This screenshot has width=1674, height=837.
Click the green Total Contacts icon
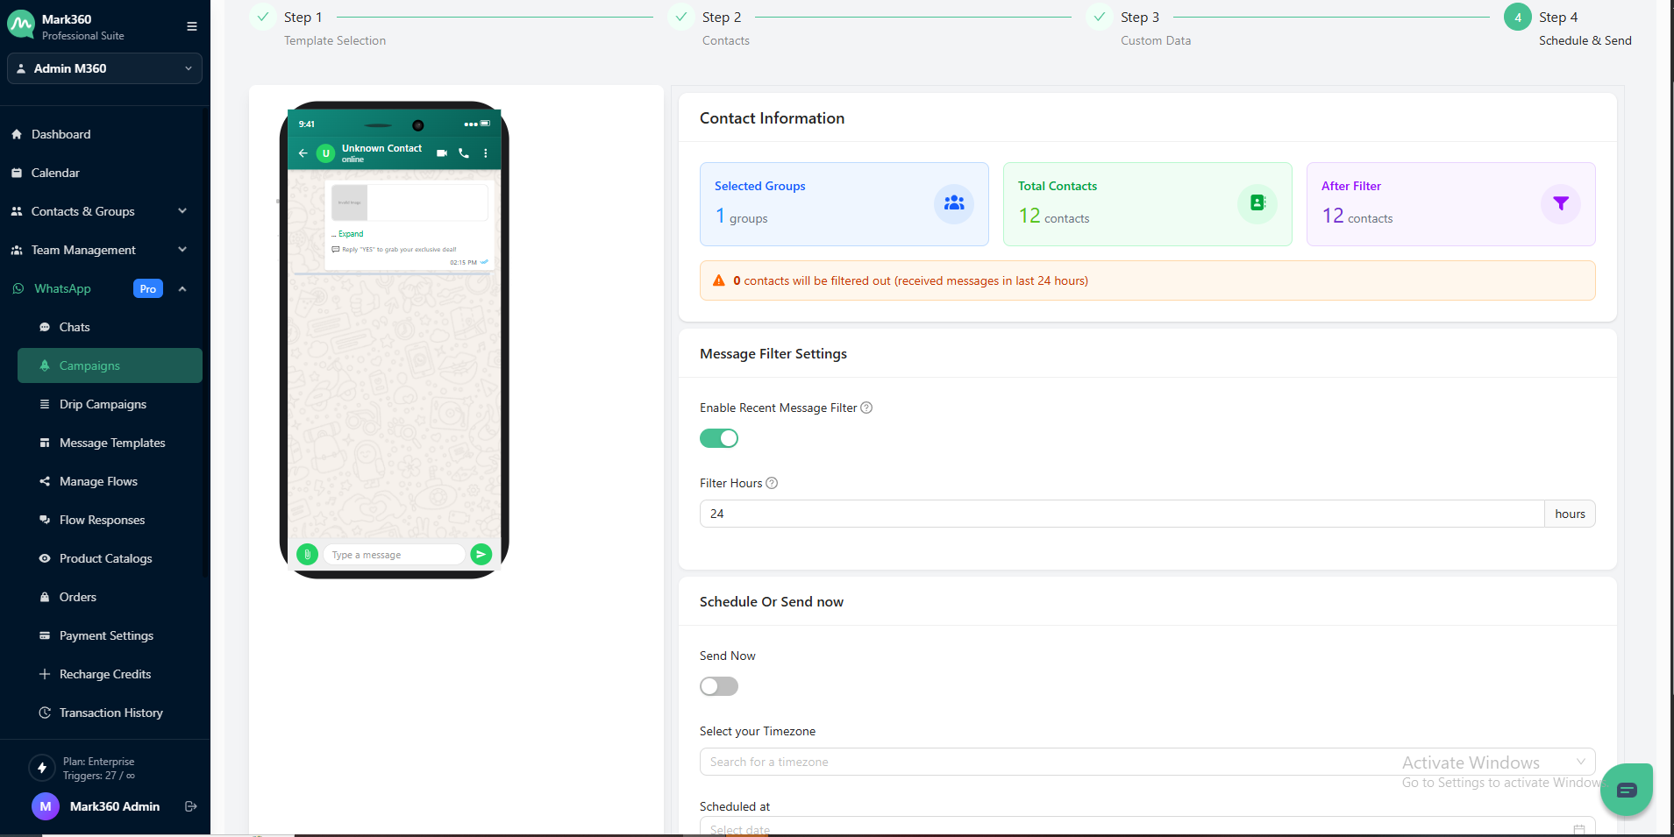click(x=1257, y=203)
